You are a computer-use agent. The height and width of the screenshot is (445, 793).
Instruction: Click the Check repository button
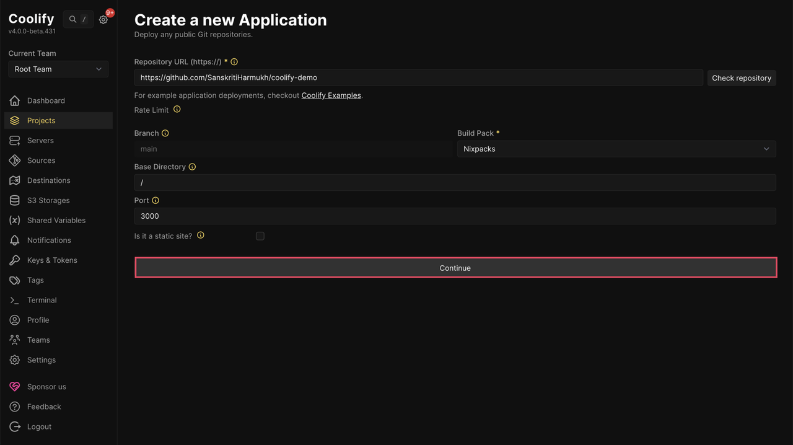coord(742,77)
